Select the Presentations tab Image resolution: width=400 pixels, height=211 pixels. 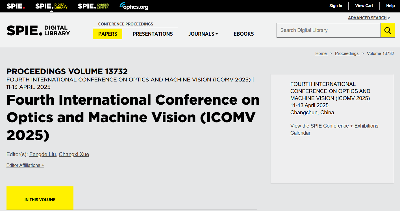[x=153, y=34]
